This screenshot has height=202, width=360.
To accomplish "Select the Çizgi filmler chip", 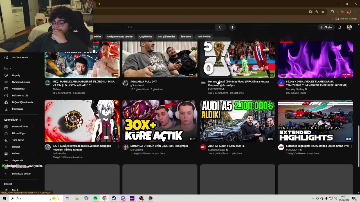I will (146, 36).
